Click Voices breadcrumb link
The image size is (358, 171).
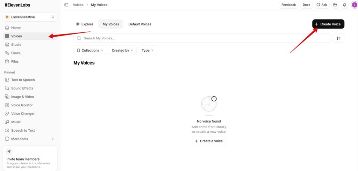click(x=78, y=5)
